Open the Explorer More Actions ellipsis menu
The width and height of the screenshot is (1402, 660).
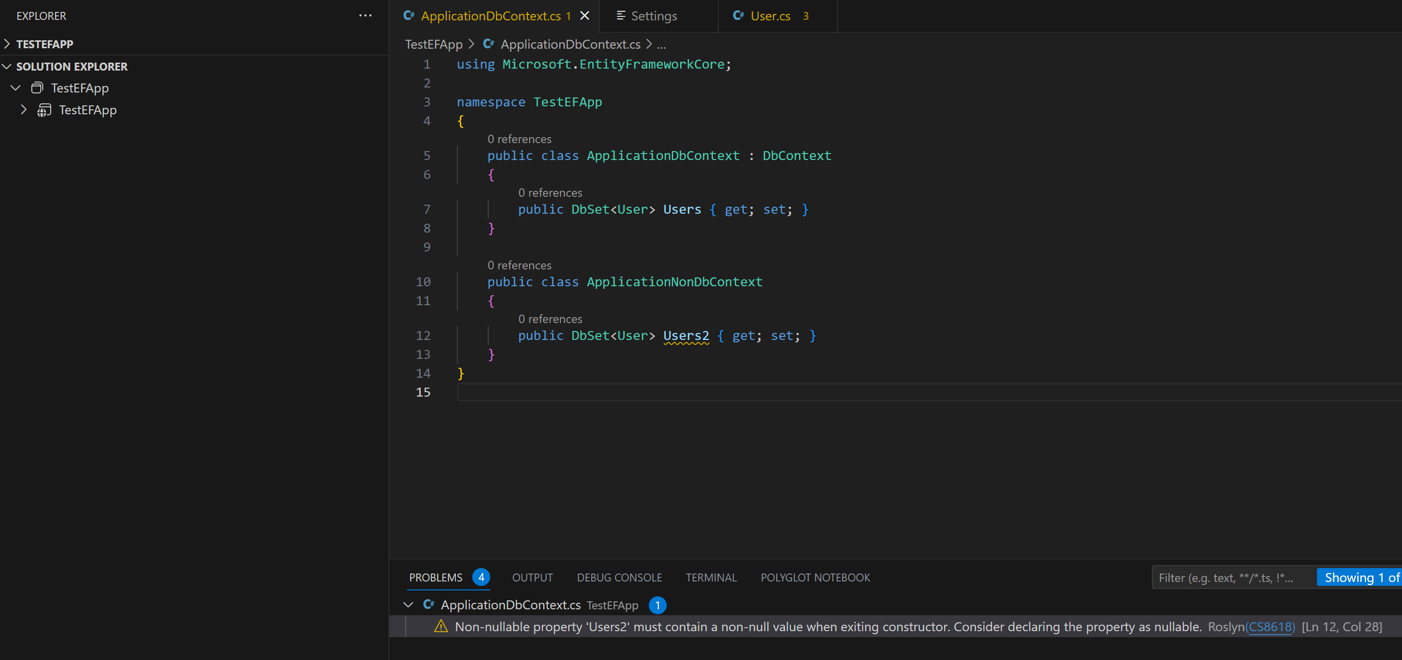[x=365, y=15]
